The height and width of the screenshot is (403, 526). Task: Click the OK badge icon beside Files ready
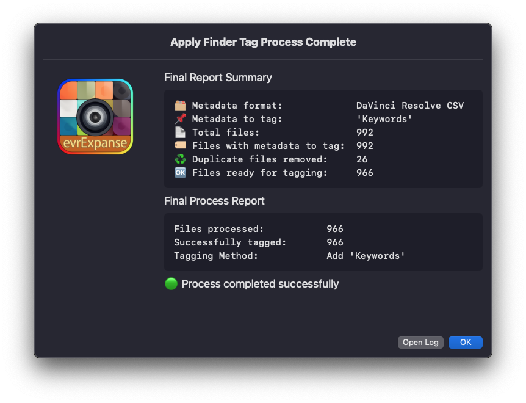click(x=180, y=173)
